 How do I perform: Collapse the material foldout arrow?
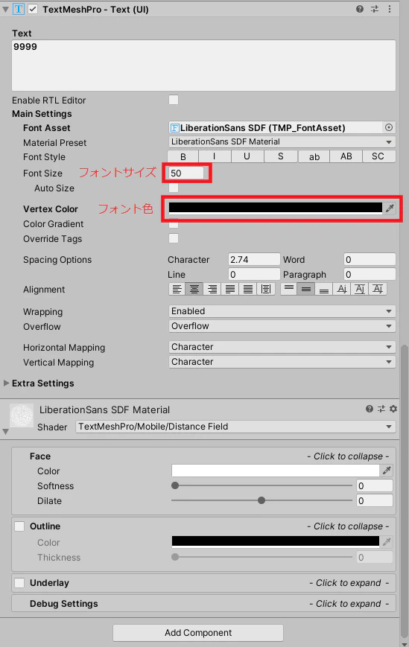click(5, 432)
